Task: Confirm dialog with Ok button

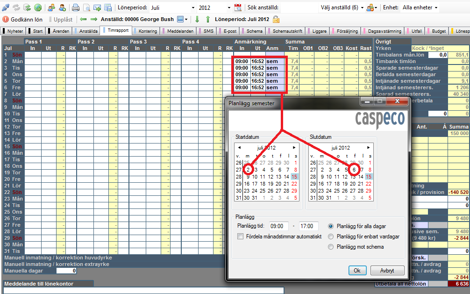Action: point(357,271)
